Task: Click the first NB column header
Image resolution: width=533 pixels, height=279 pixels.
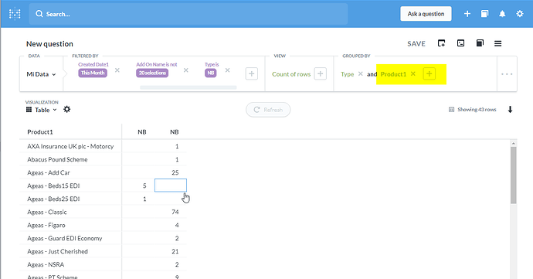Action: tap(142, 132)
